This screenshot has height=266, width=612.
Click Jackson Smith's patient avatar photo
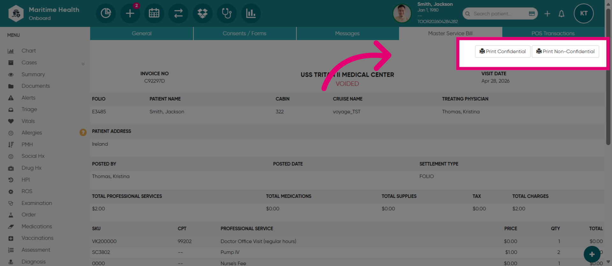tap(402, 13)
